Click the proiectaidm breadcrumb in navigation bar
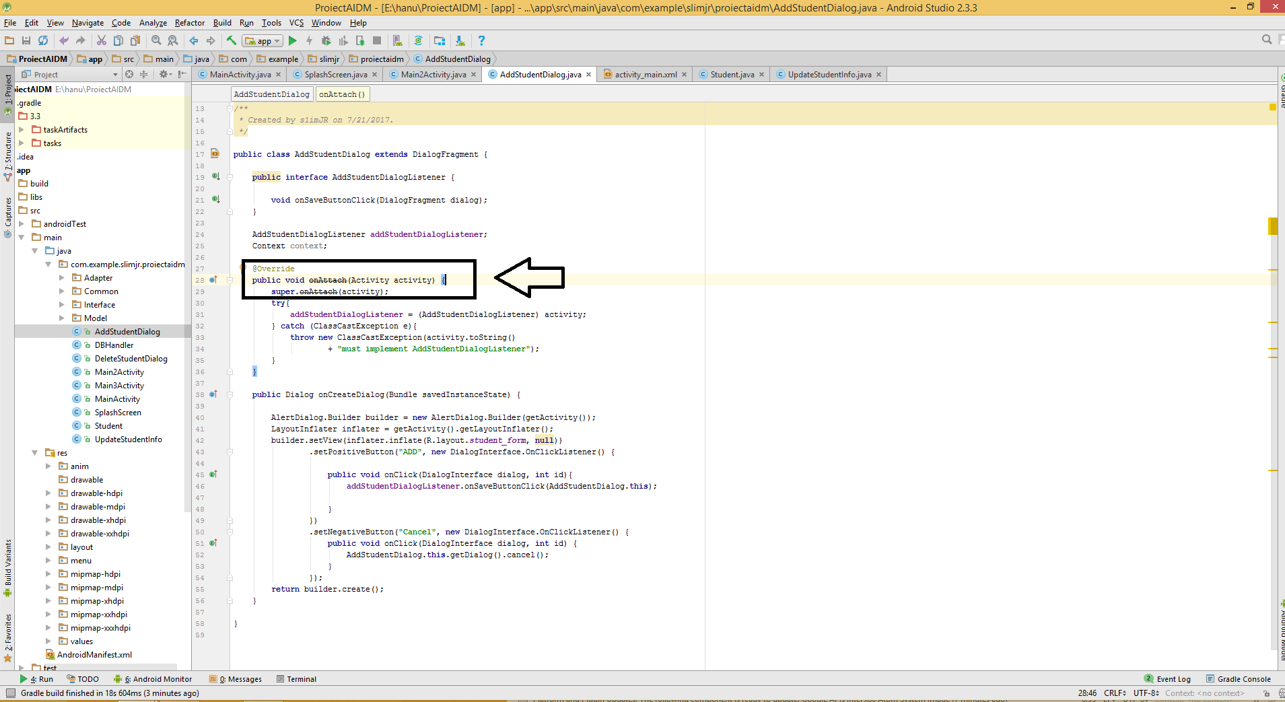 point(382,59)
